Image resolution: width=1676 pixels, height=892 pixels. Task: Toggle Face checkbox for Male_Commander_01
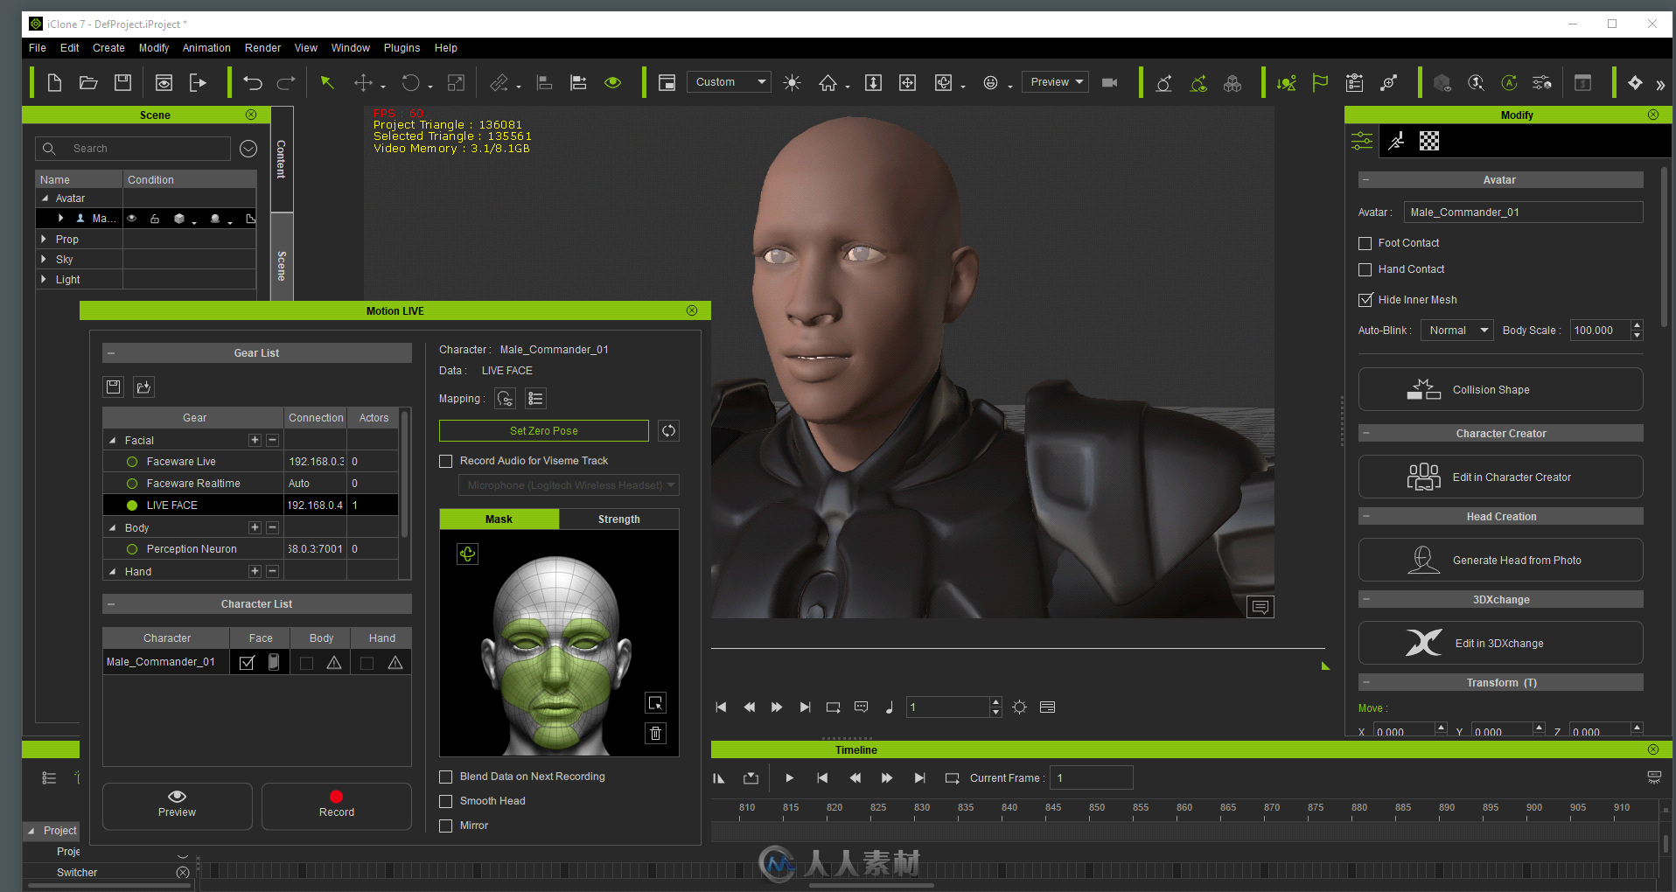(247, 663)
